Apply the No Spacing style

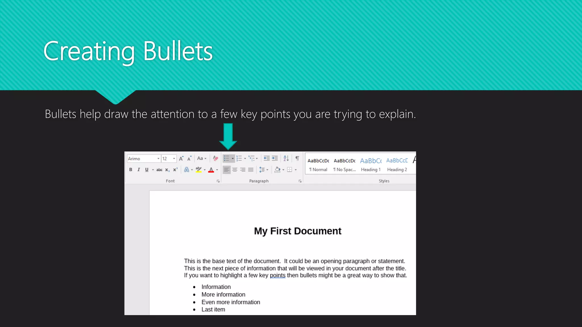click(344, 165)
